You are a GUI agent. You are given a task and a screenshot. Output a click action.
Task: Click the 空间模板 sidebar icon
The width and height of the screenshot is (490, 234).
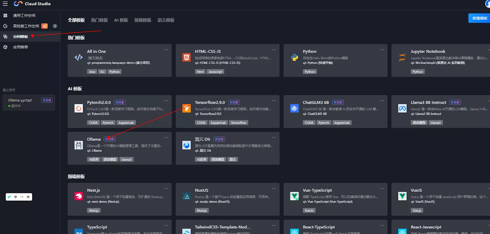point(5,36)
